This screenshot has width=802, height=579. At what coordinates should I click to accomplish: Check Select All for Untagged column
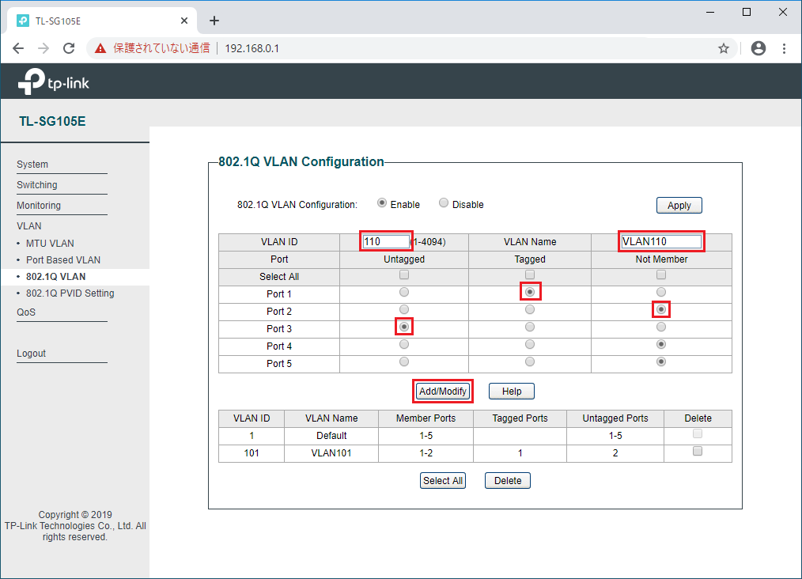[404, 275]
